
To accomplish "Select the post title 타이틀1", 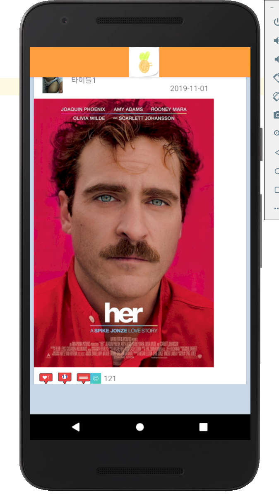I will pyautogui.click(x=84, y=80).
